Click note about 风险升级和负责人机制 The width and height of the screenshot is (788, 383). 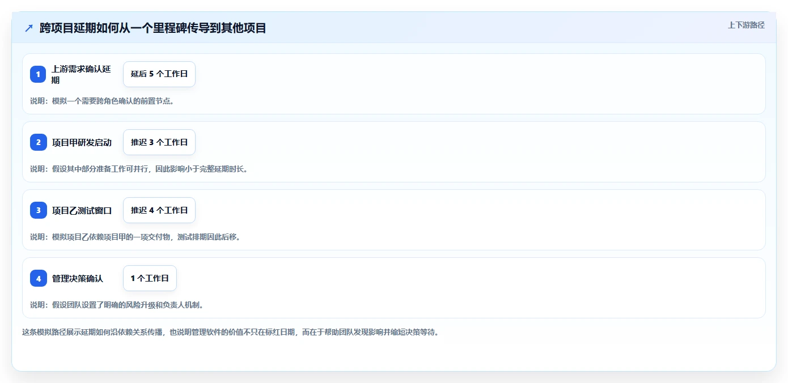point(117,305)
